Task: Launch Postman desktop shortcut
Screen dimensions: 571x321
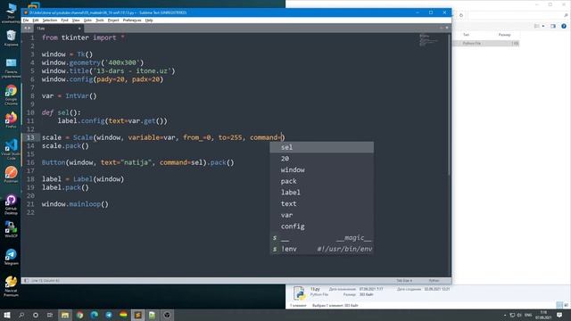Action: [x=11, y=175]
